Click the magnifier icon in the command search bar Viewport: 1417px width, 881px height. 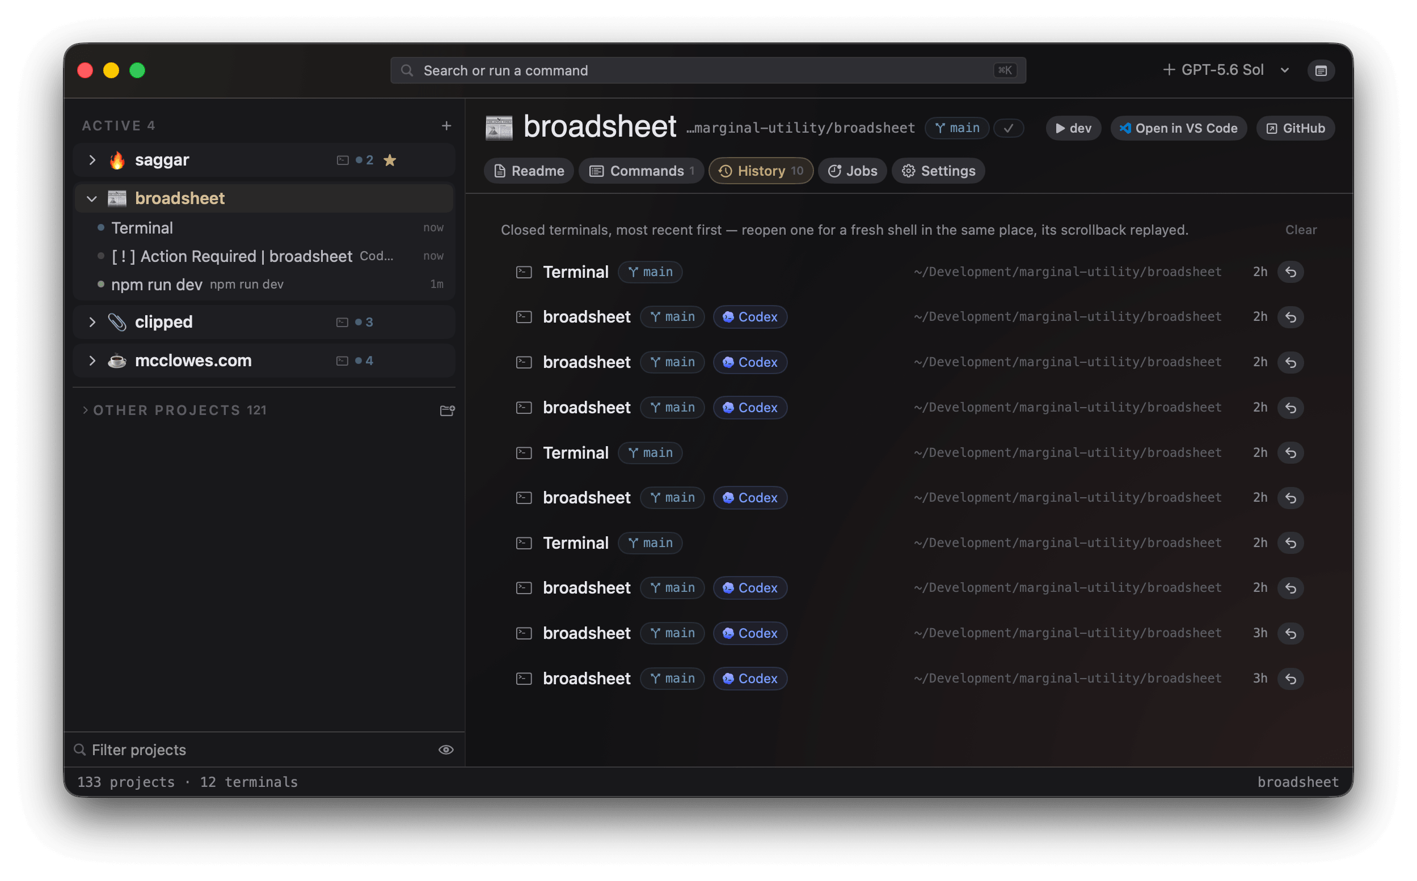pos(407,70)
